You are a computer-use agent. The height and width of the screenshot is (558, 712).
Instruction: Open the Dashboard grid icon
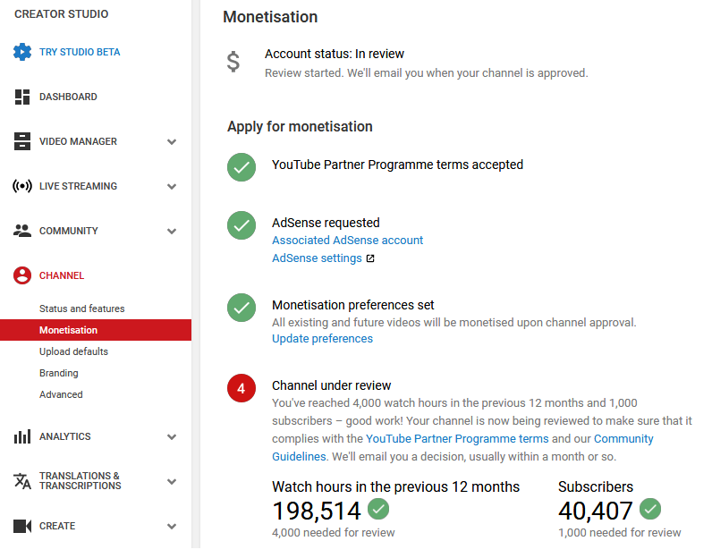[x=22, y=97]
